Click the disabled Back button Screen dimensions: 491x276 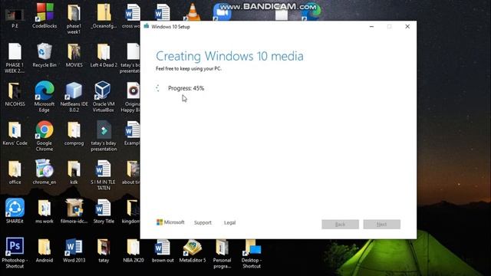(340, 224)
